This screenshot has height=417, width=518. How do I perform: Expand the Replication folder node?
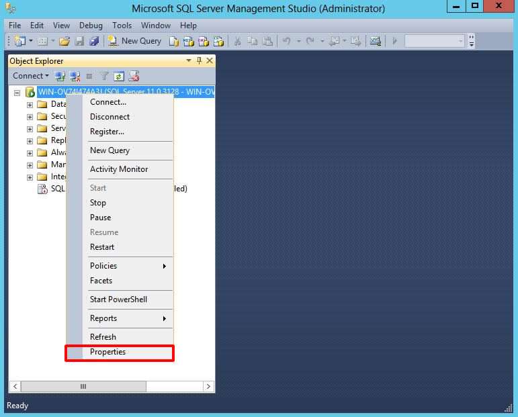(x=30, y=141)
